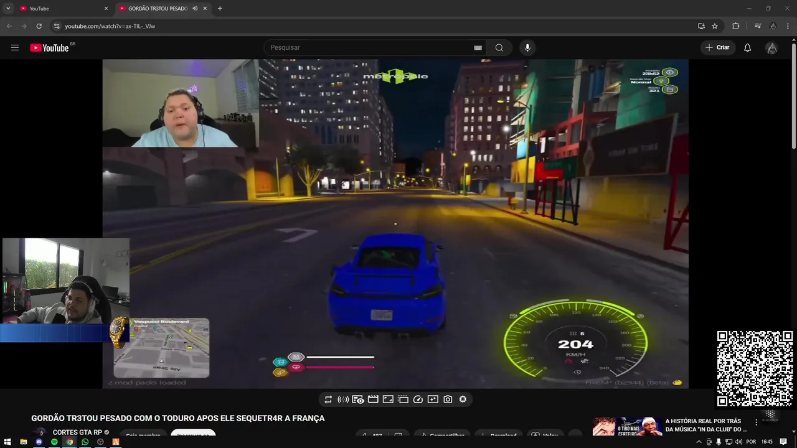Image resolution: width=797 pixels, height=448 pixels.
Task: Open the volume booster icon under the video
Action: (343, 399)
